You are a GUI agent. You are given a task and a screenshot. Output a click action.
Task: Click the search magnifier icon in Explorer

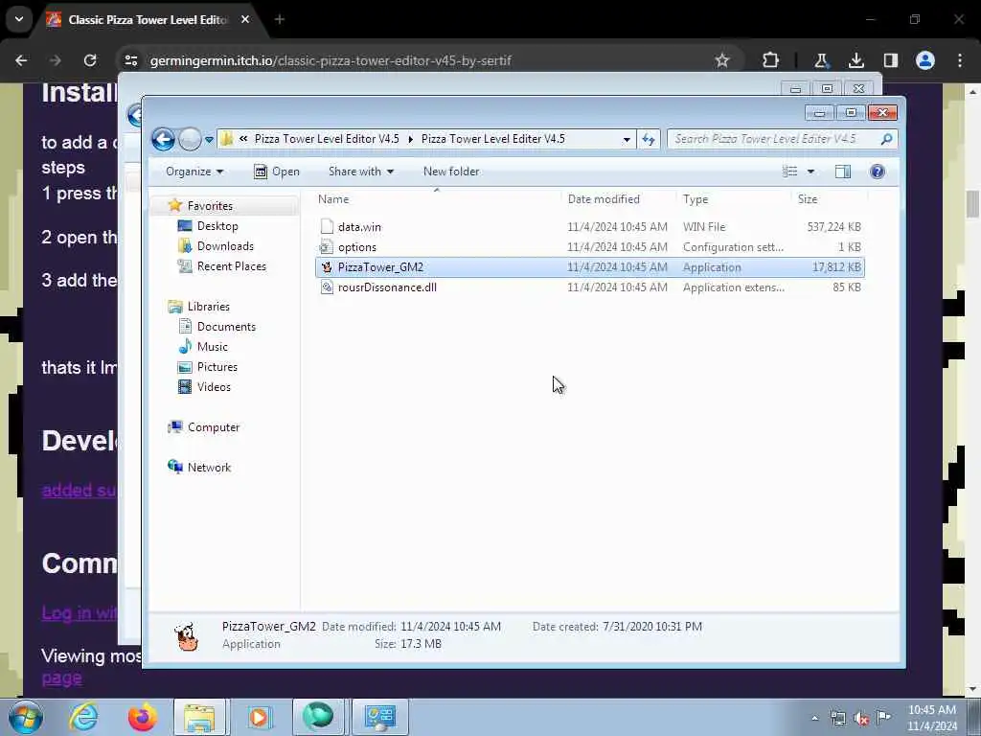point(886,139)
